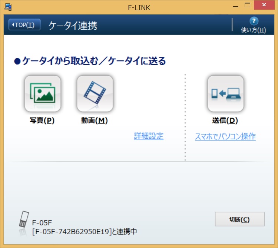The image size is (278, 248).
Task: Click the F-05F device name text
Action: tap(42, 223)
